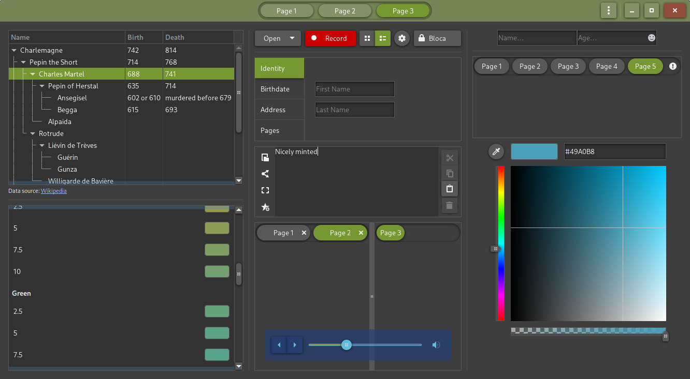Switch to grid view icon
The height and width of the screenshot is (379, 690).
pyautogui.click(x=367, y=38)
